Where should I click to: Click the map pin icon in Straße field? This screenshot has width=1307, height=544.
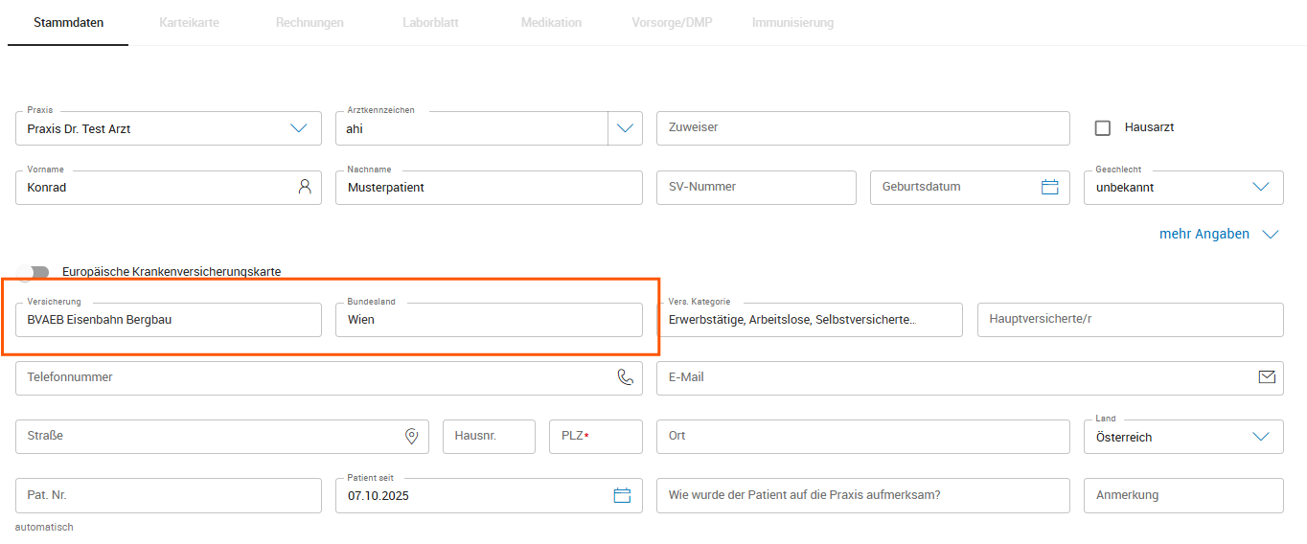click(412, 437)
